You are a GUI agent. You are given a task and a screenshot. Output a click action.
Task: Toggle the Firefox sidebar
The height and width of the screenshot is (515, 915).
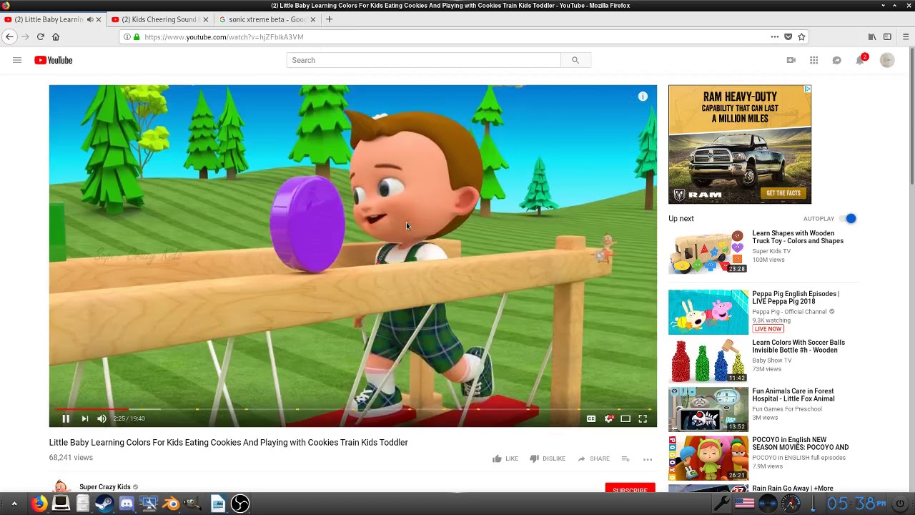[887, 36]
